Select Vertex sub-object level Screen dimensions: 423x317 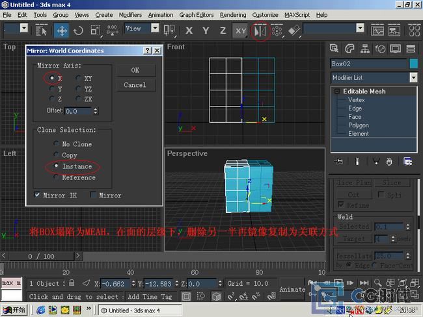click(x=356, y=99)
